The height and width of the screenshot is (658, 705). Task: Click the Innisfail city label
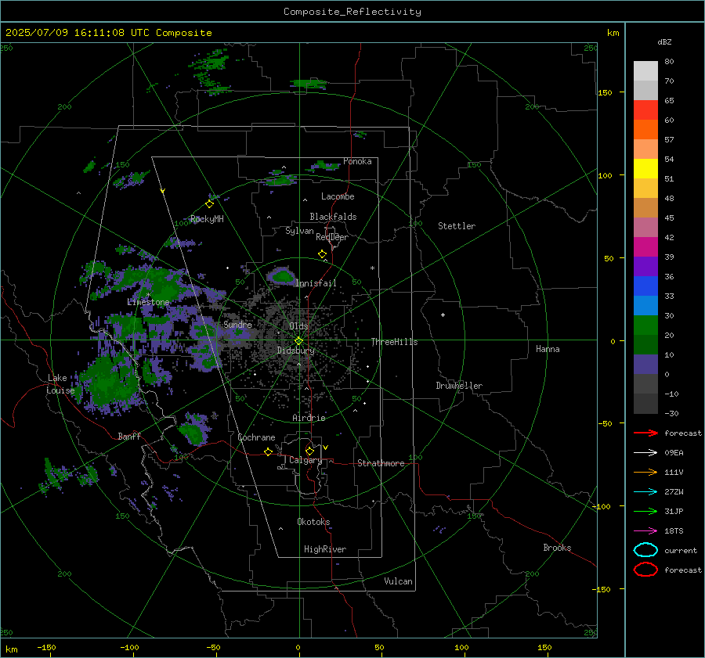click(316, 283)
